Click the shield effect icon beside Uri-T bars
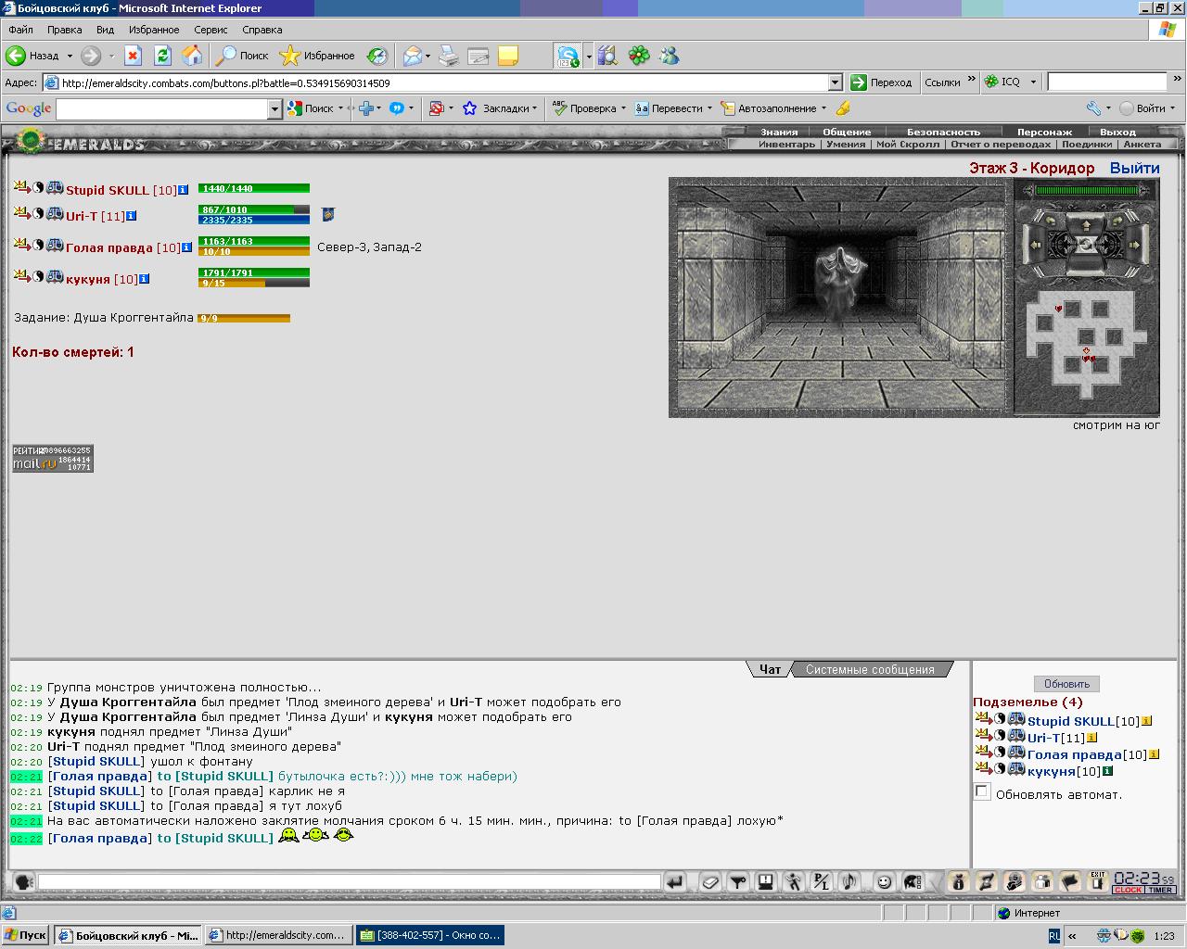This screenshot has width=1187, height=949. click(327, 215)
